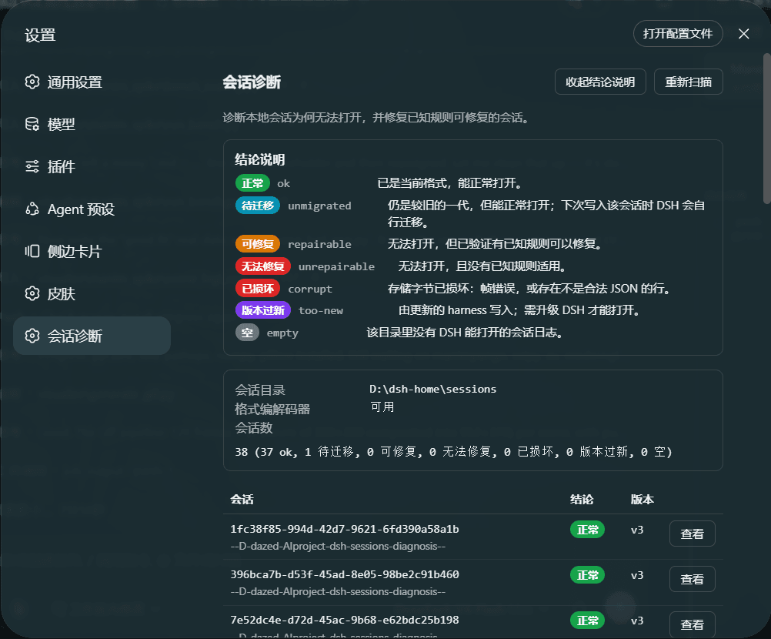Open the 插件 settings section
The height and width of the screenshot is (639, 771).
pyautogui.click(x=92, y=166)
